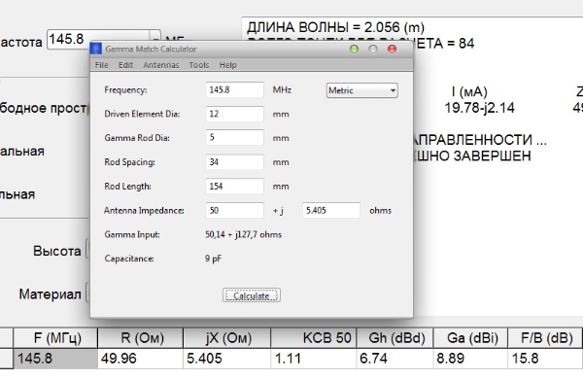Click the Frequency input field in calculator
583x380 pixels.
(234, 90)
